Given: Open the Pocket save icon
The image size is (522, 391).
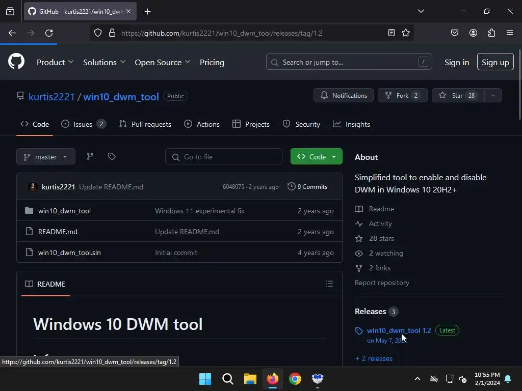Looking at the screenshot, I should pos(454,33).
